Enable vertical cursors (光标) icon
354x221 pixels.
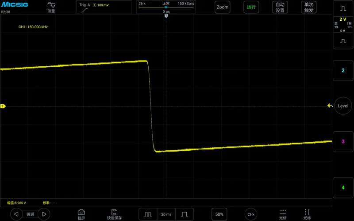tap(307, 214)
